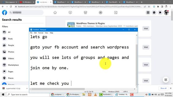Close the downloads bar

[x=171, y=88]
